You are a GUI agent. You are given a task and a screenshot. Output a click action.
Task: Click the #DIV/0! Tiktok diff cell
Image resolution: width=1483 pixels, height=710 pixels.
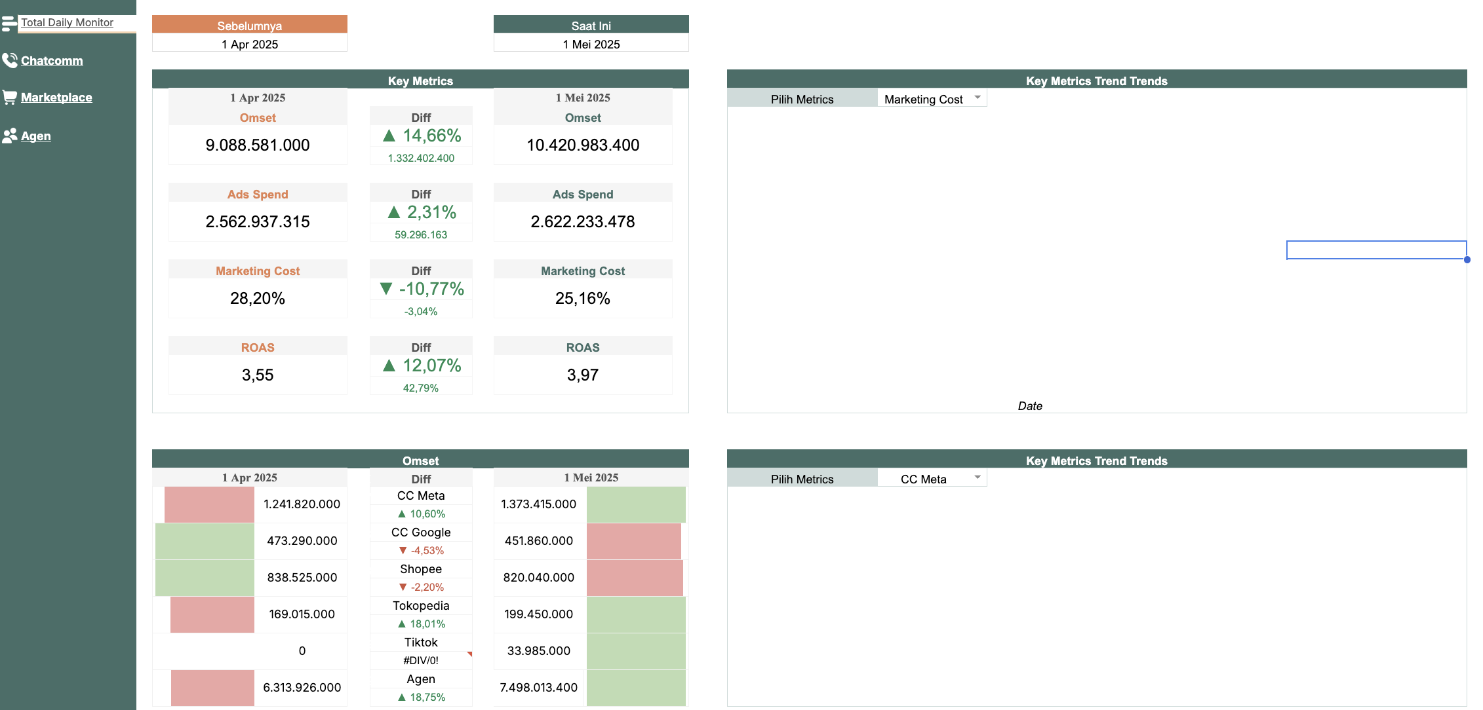[420, 660]
